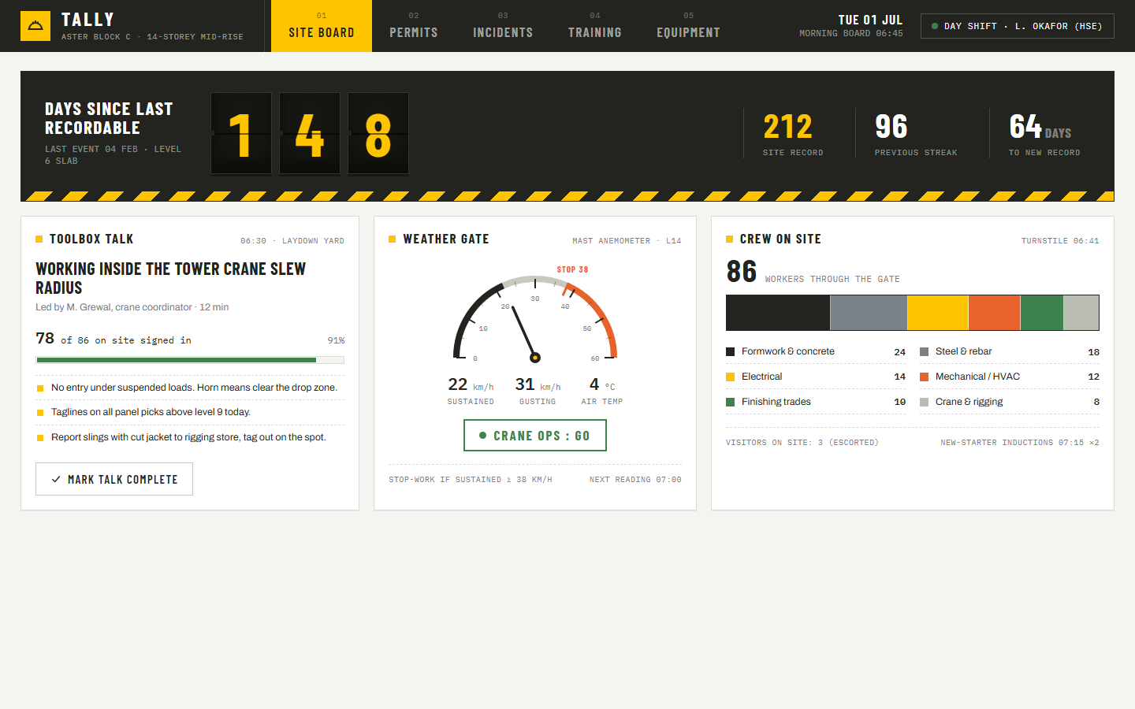The width and height of the screenshot is (1135, 709).
Task: Click 'Turnstile 06:41' timestamp
Action: pyautogui.click(x=1060, y=241)
